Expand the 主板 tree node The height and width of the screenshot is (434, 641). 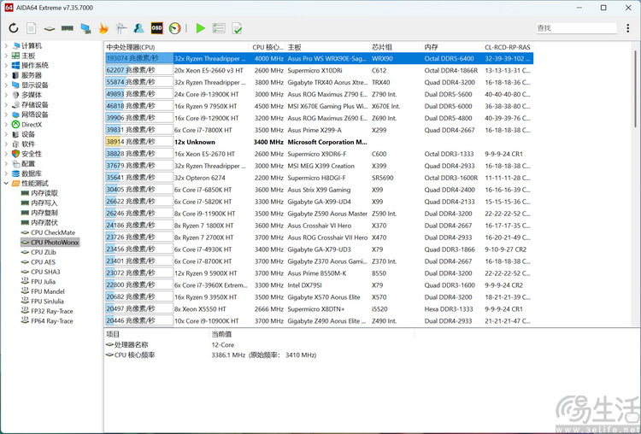pos(6,56)
